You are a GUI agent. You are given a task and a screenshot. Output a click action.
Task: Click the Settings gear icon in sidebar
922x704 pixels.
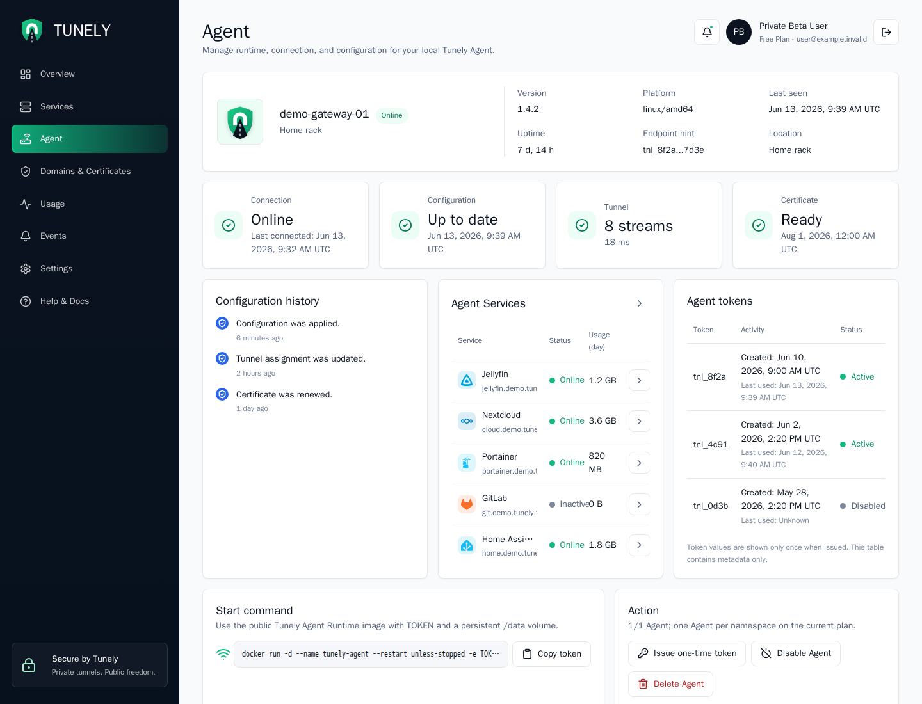(x=26, y=269)
